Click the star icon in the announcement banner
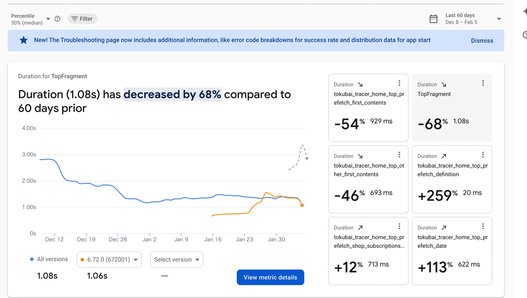Screen dimensions: 527x298 pyautogui.click(x=24, y=40)
